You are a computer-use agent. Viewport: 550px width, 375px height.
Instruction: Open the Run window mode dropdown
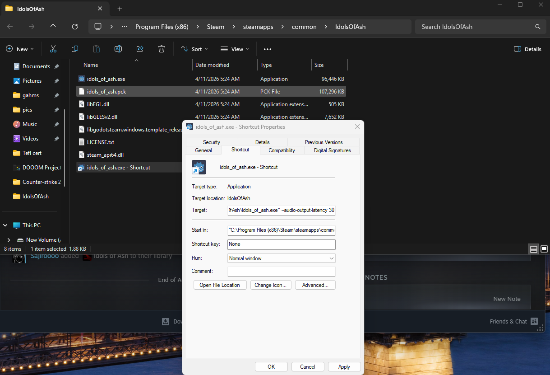point(281,258)
